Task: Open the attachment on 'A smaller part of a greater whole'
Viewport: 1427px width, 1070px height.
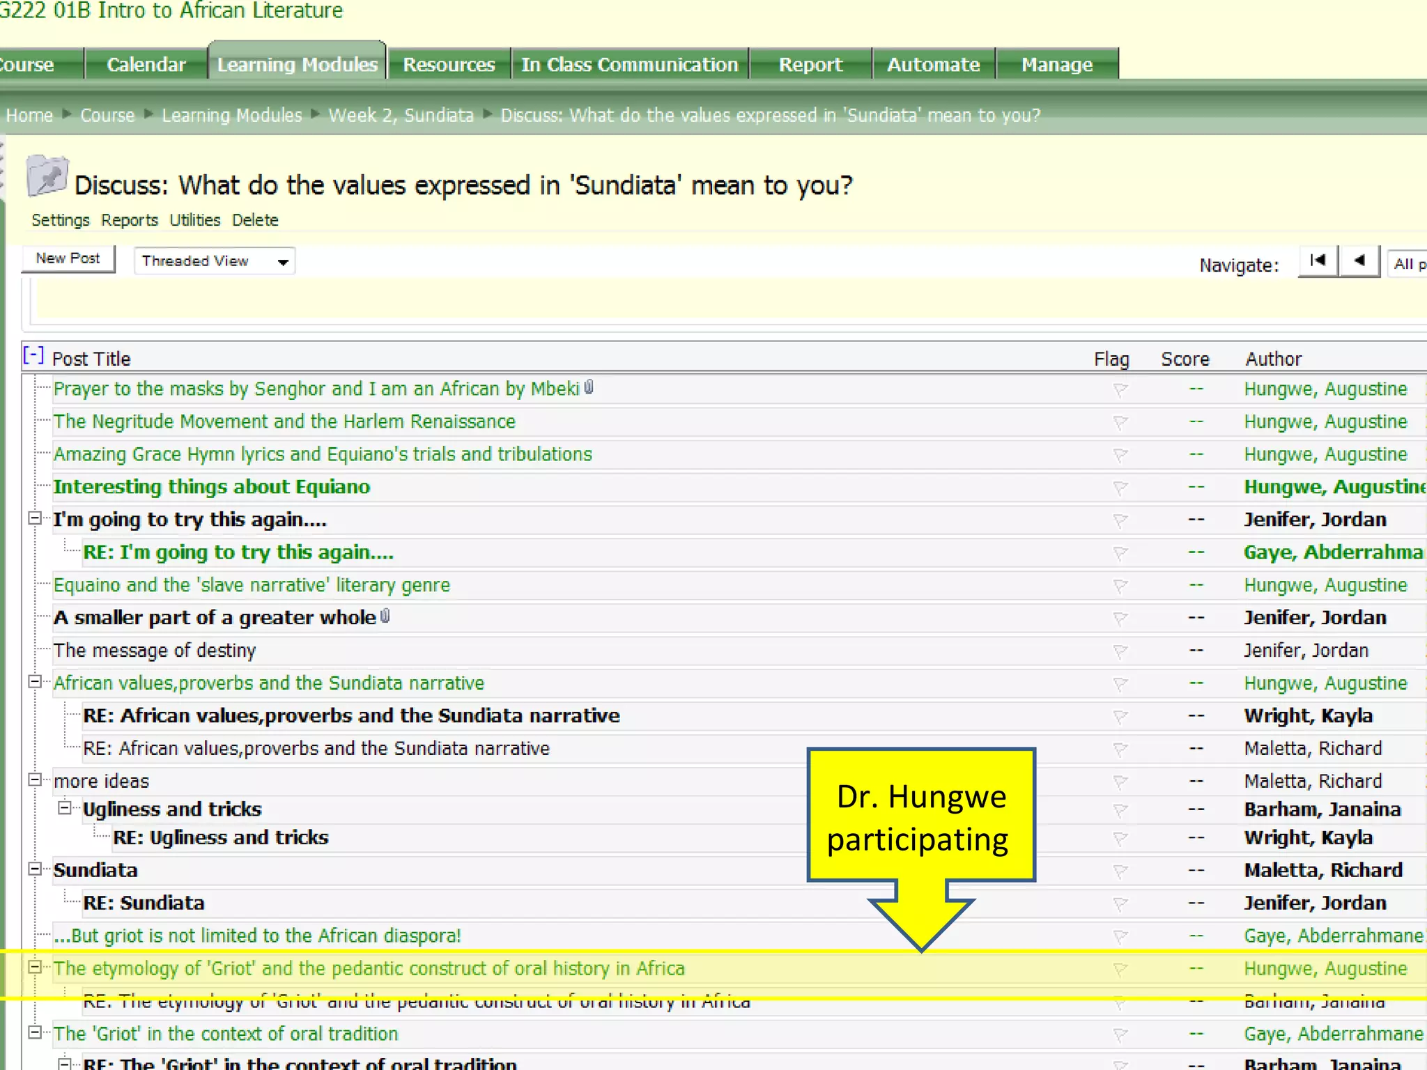Action: [385, 617]
